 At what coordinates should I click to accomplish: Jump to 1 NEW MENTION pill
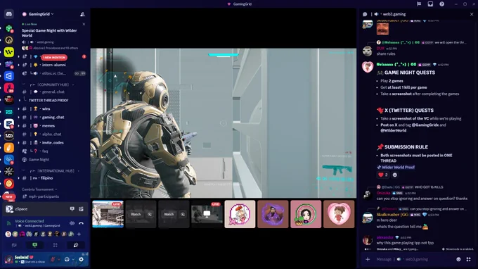tap(54, 58)
